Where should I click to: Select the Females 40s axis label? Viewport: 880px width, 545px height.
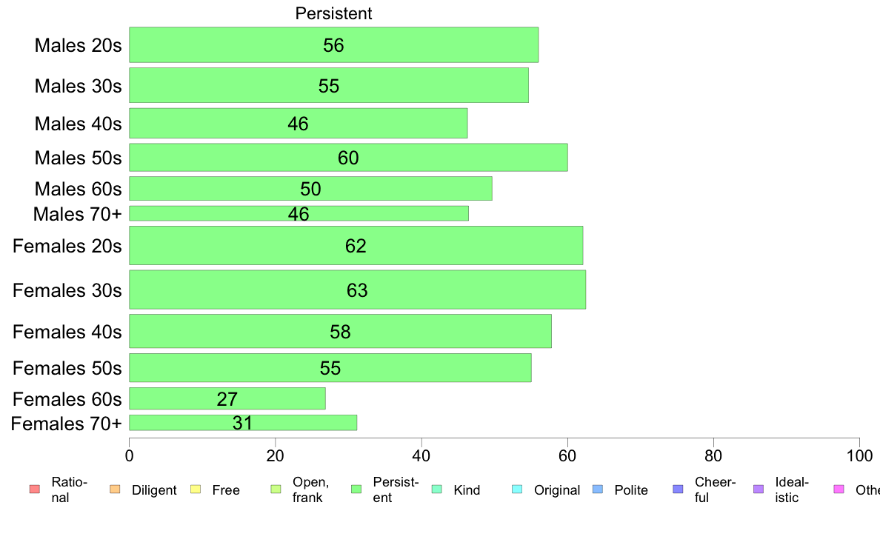pyautogui.click(x=67, y=332)
